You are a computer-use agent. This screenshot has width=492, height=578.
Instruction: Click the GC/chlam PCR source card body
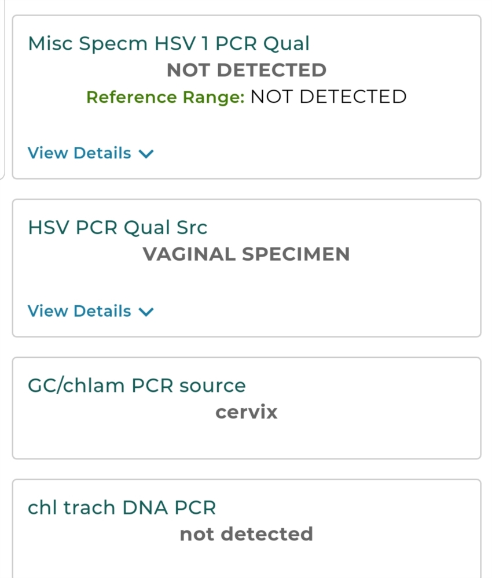point(247,408)
